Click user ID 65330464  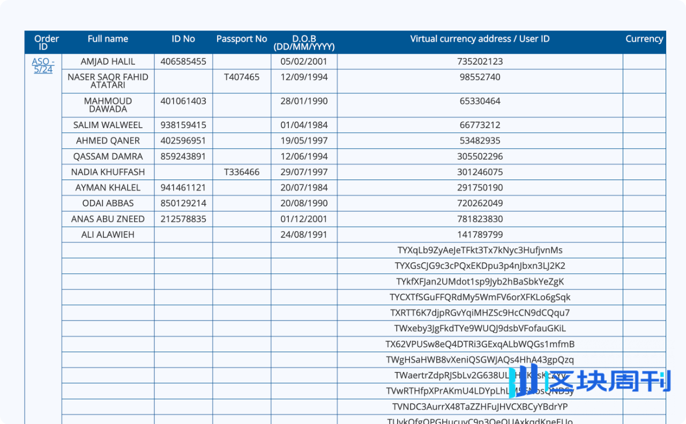pyautogui.click(x=480, y=101)
